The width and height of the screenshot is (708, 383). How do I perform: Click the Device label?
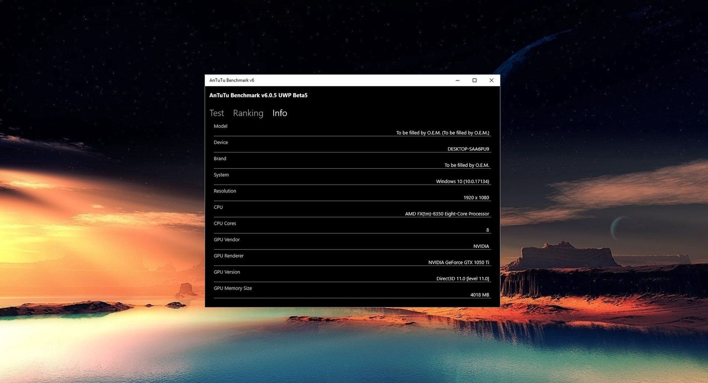pyautogui.click(x=221, y=142)
